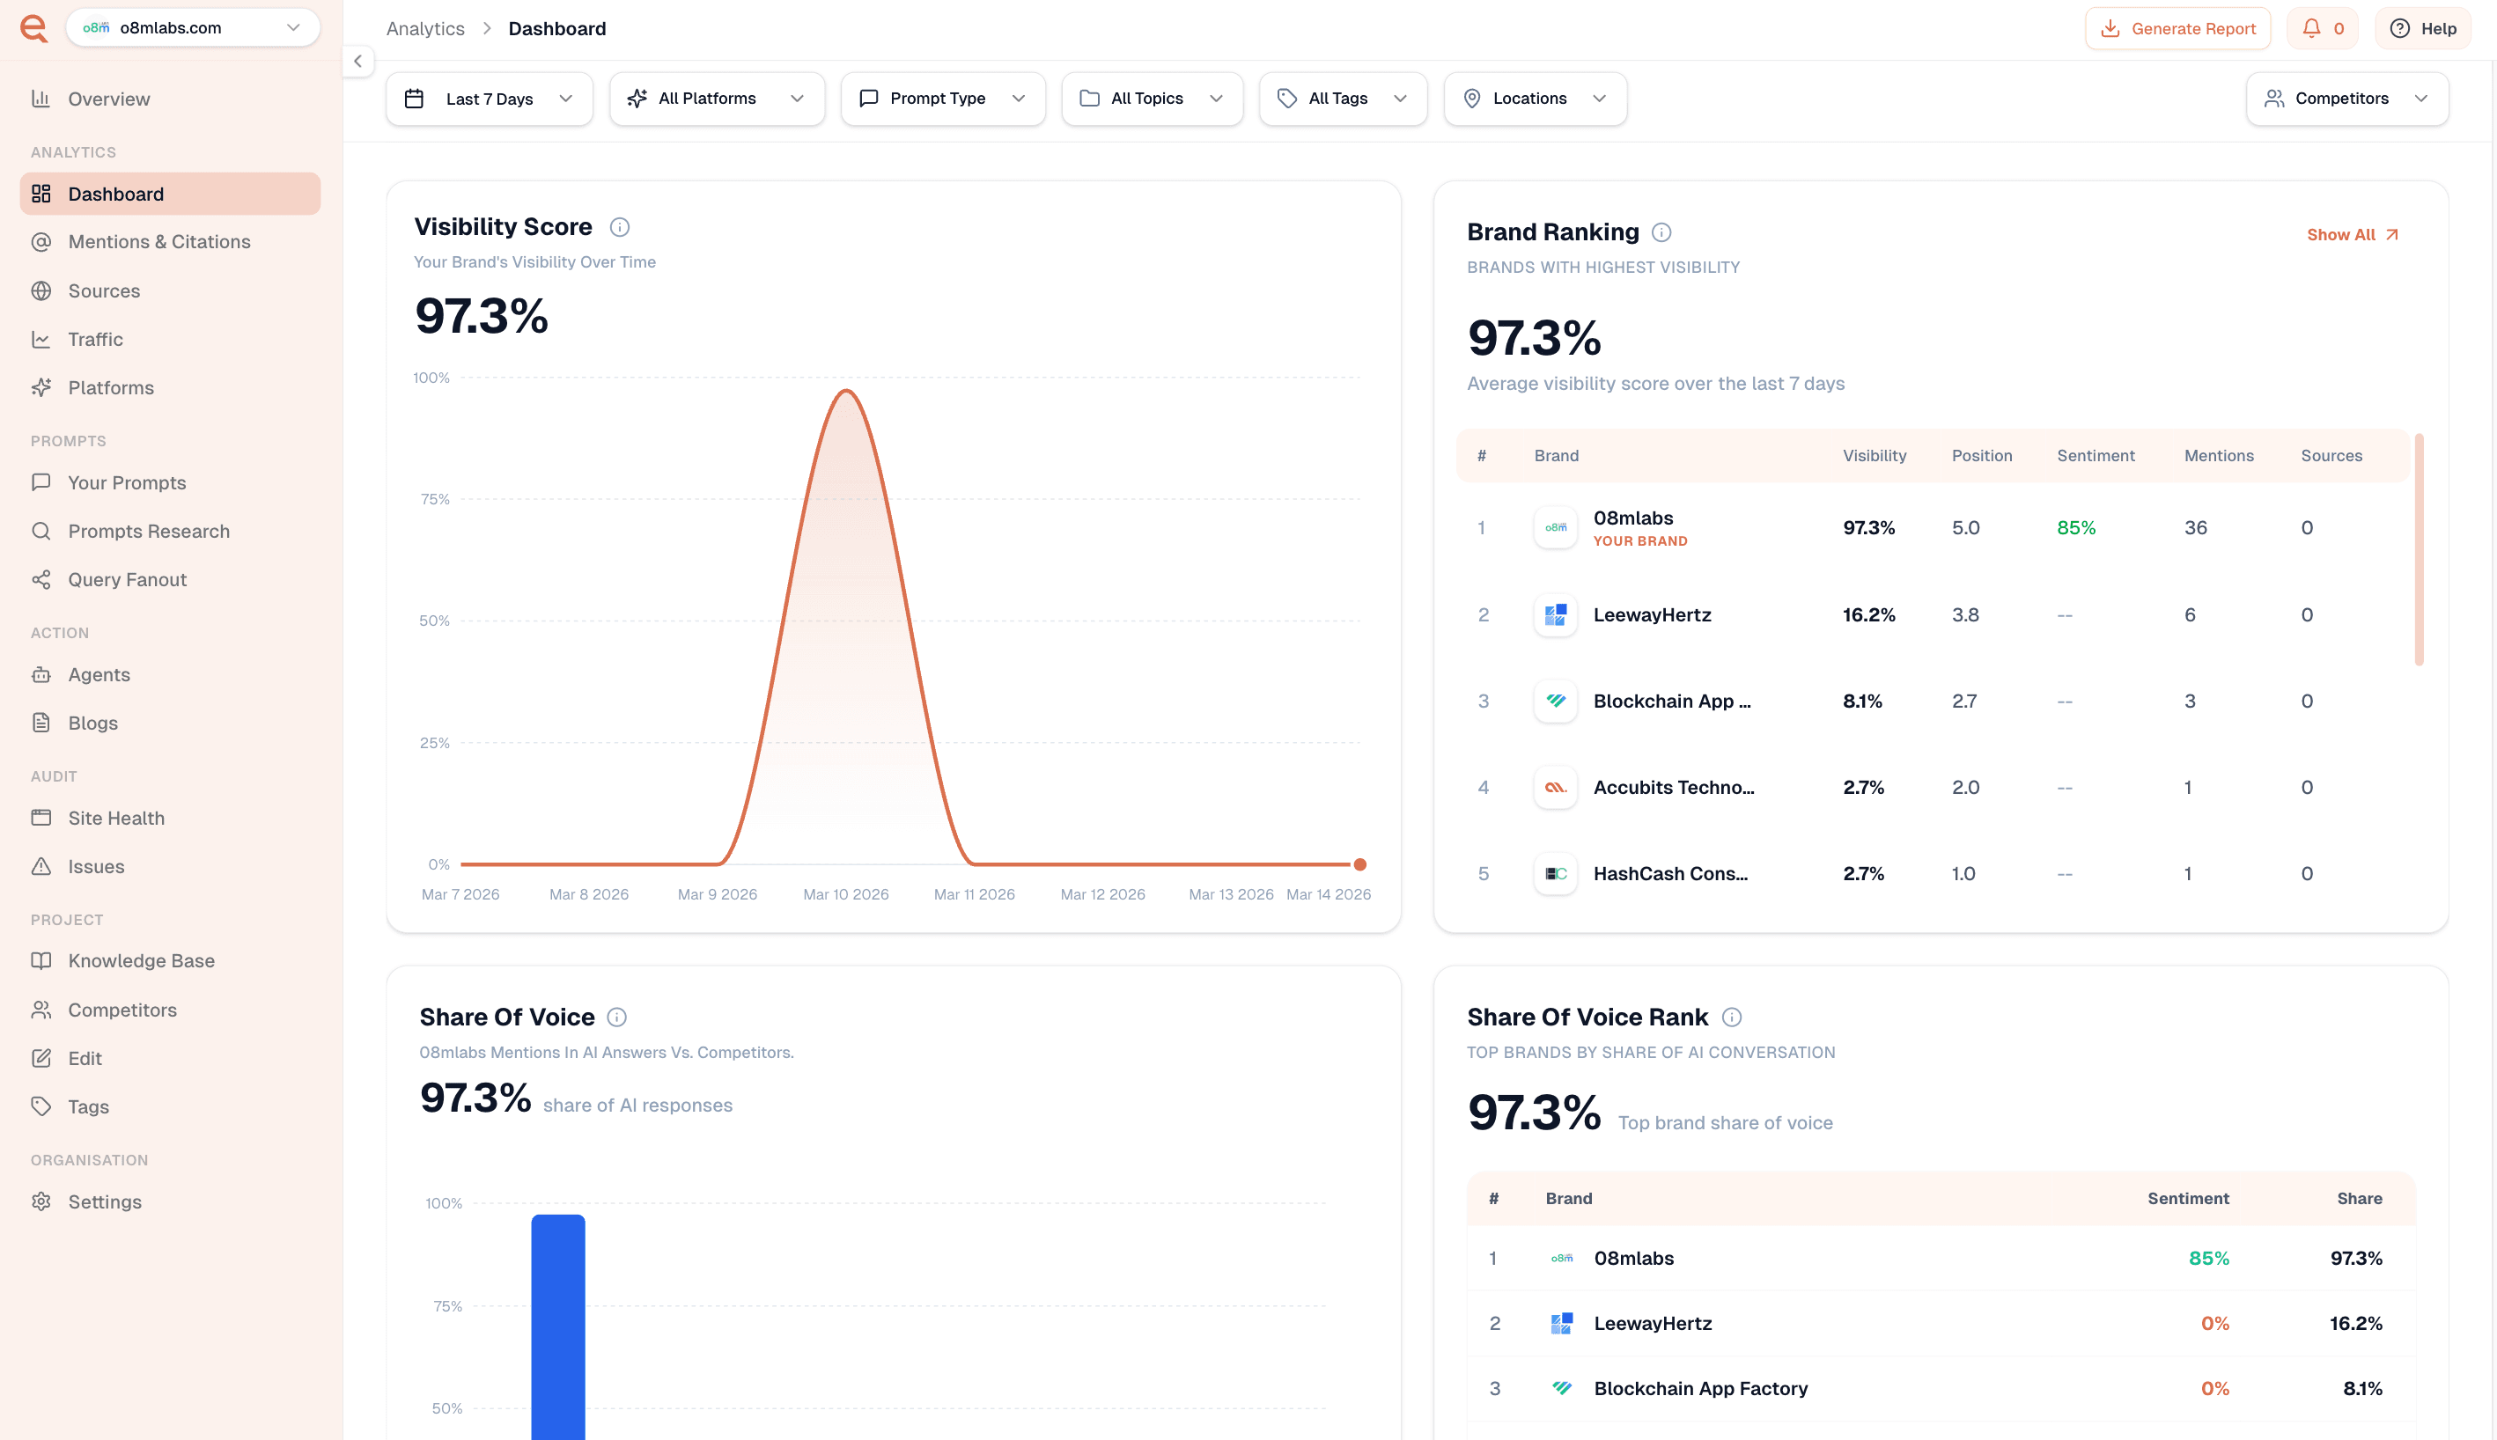Open Prompts Research
Screen dimensions: 2497x1440
(x=149, y=530)
